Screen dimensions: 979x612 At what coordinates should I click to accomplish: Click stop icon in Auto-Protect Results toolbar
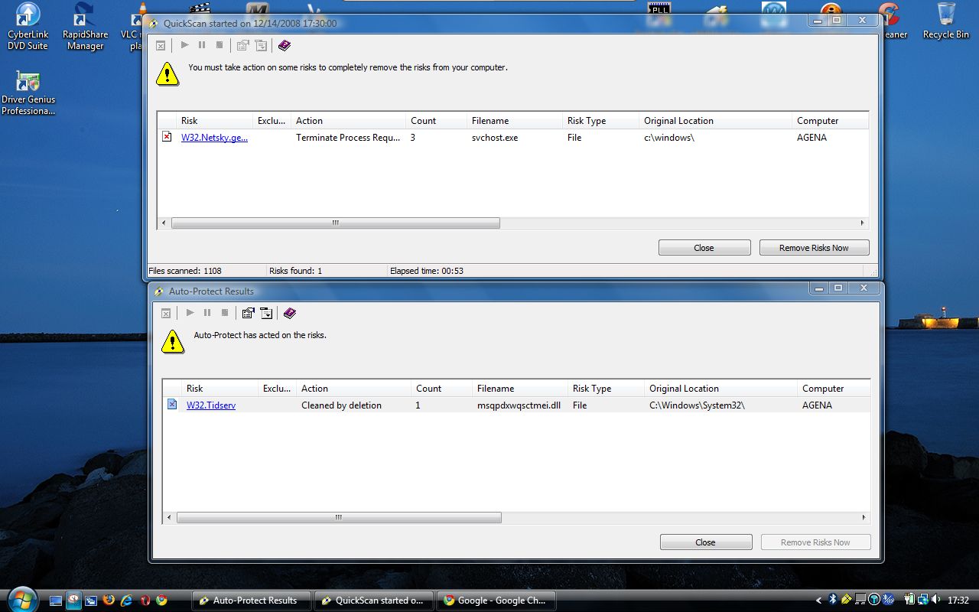(225, 313)
